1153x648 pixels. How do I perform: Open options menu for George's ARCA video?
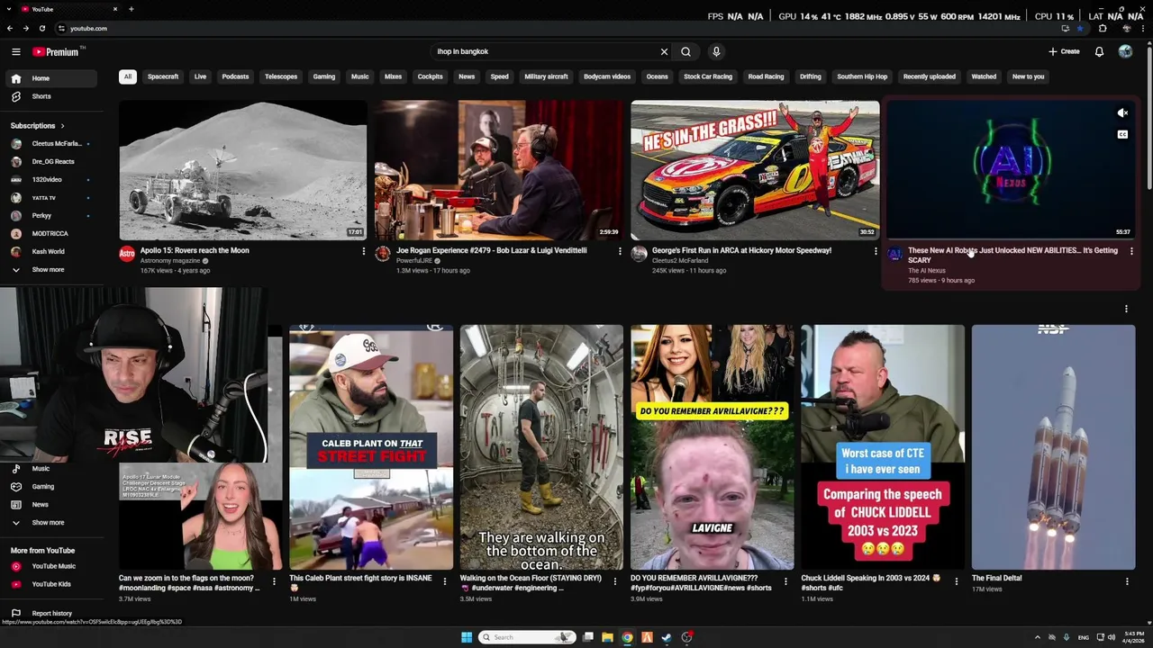click(876, 252)
